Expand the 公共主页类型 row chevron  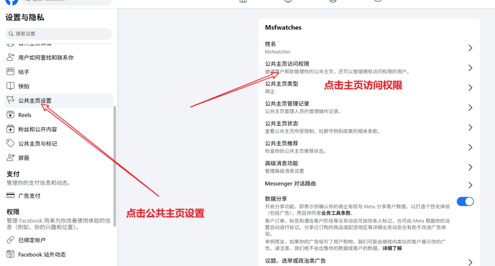point(470,88)
